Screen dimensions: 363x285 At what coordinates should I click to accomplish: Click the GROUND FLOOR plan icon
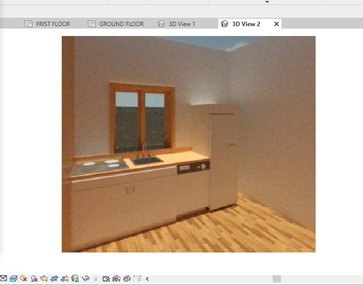tap(92, 24)
